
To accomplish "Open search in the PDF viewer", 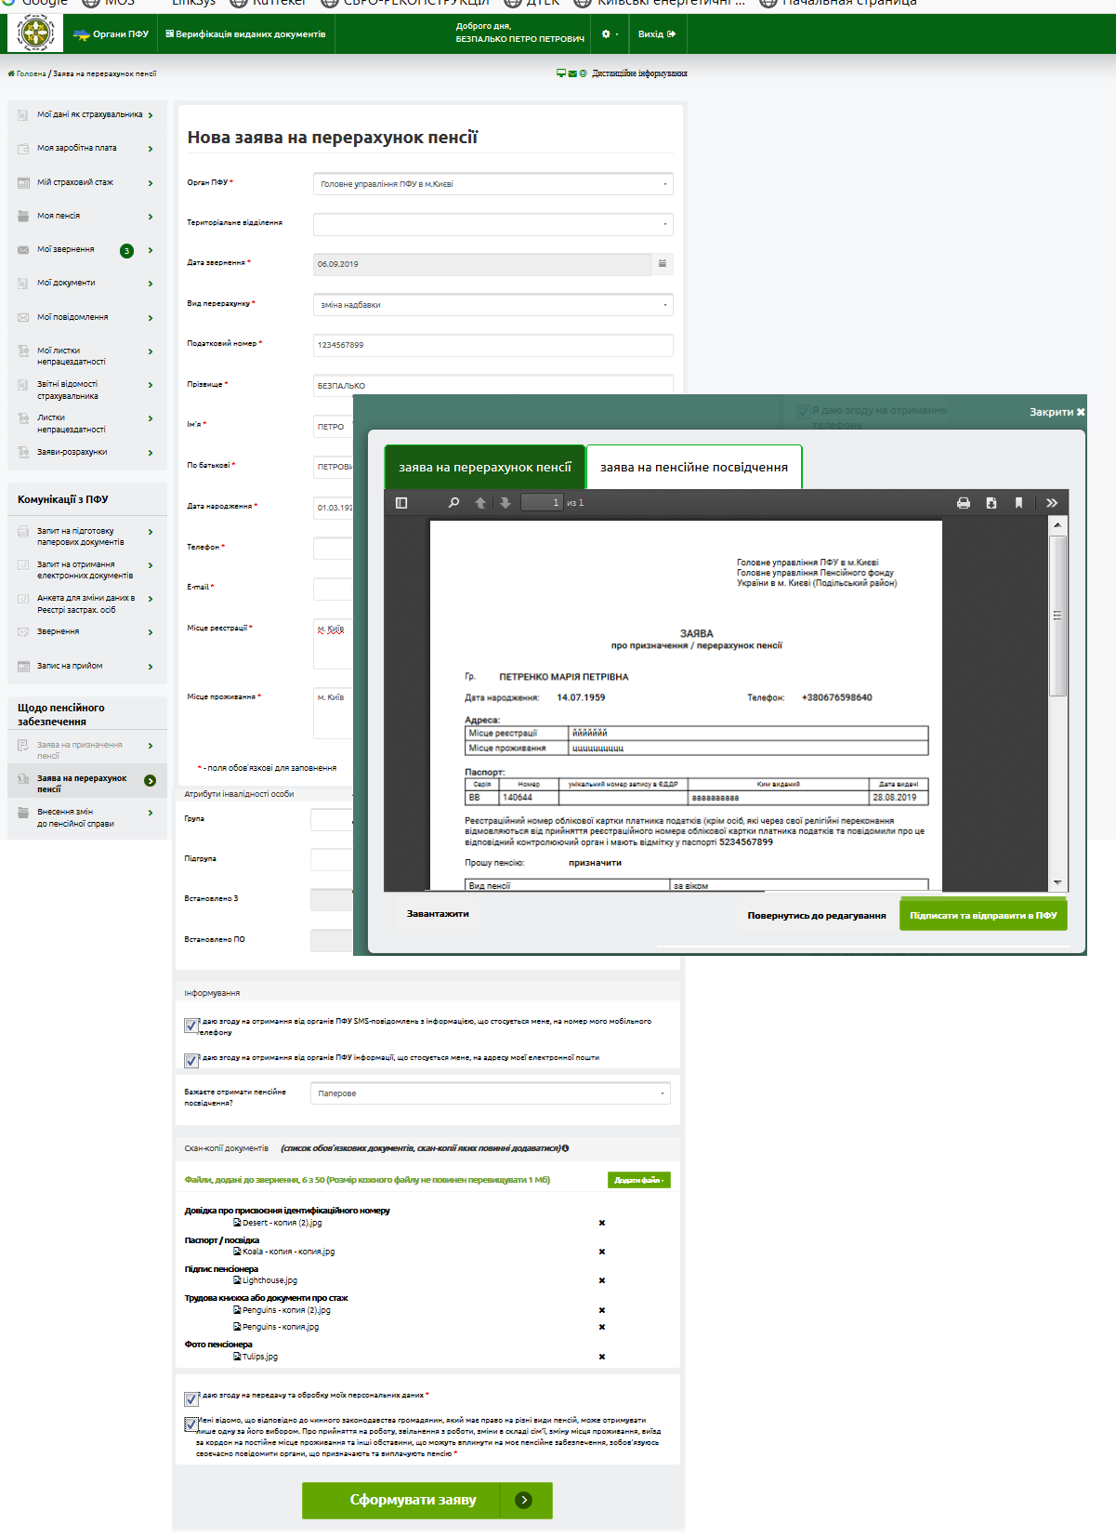I will (453, 503).
